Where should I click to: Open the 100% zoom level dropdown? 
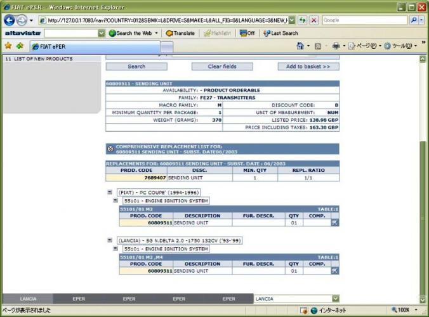click(416, 310)
